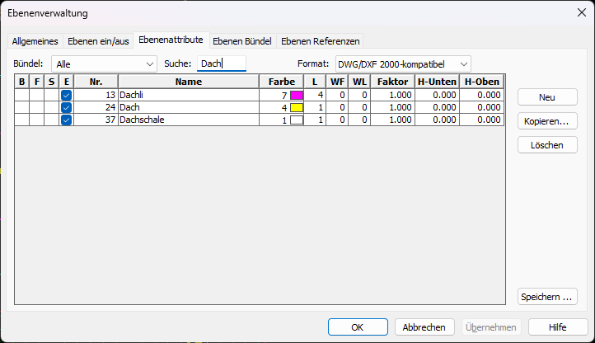Image resolution: width=595 pixels, height=343 pixels.
Task: Click the Neu button
Action: [x=547, y=97]
